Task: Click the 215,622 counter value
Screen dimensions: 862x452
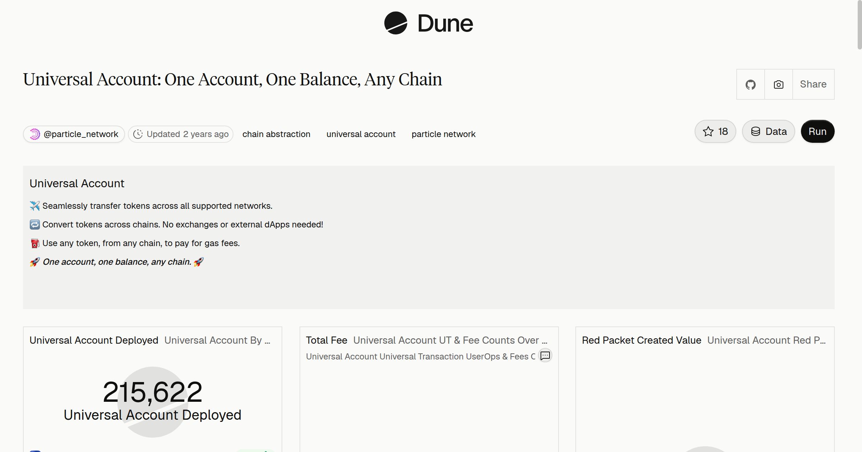Action: pyautogui.click(x=153, y=392)
